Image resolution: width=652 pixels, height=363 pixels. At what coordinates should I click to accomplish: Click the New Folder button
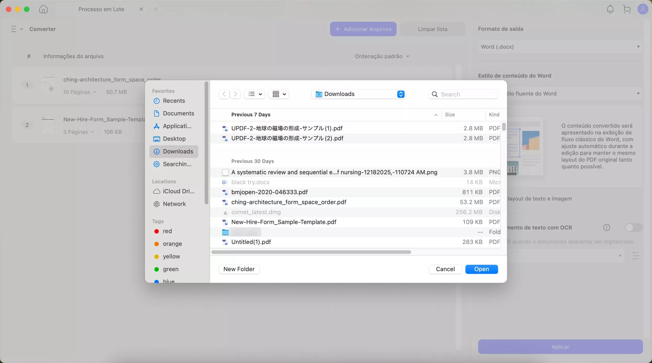[239, 269]
